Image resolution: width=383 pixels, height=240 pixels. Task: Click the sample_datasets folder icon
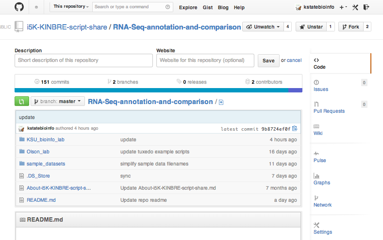(x=22, y=164)
